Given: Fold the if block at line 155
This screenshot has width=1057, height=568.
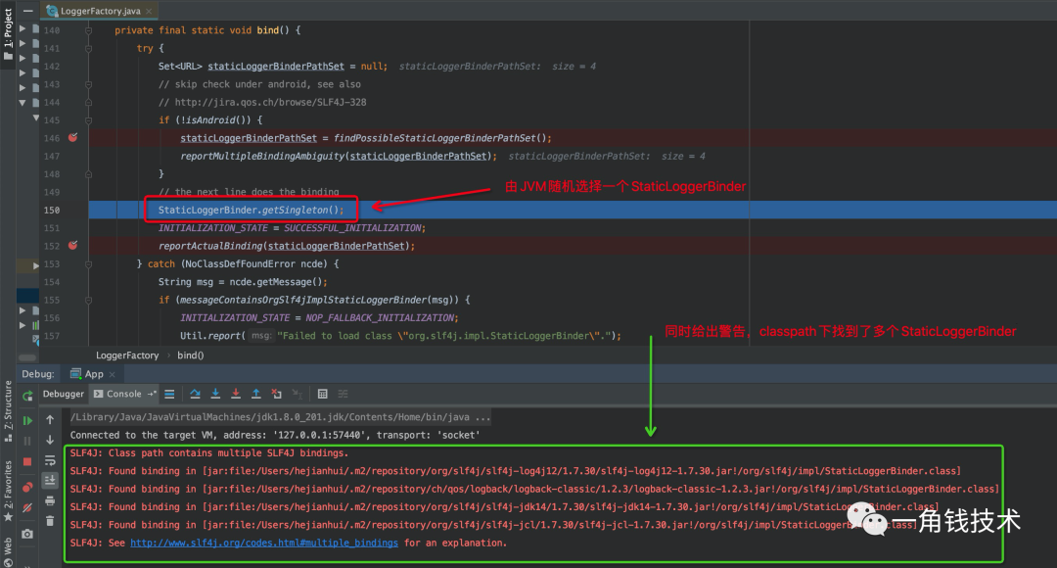Looking at the screenshot, I should (x=88, y=301).
